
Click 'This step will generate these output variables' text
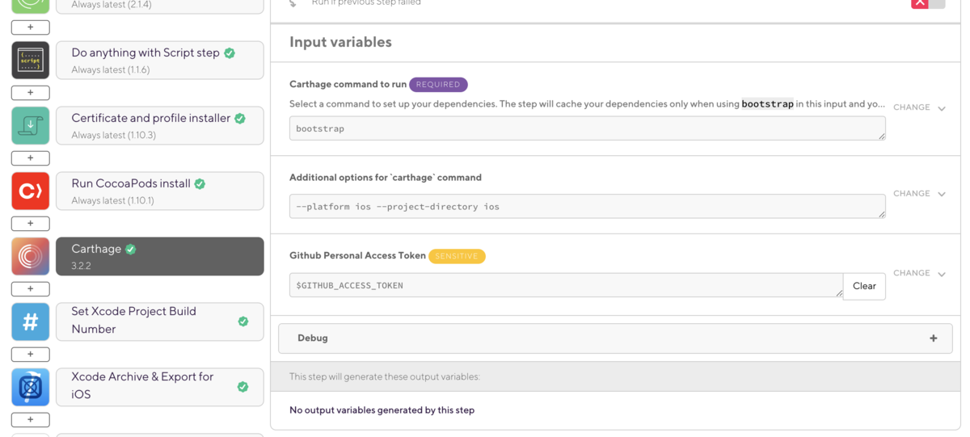pos(385,376)
